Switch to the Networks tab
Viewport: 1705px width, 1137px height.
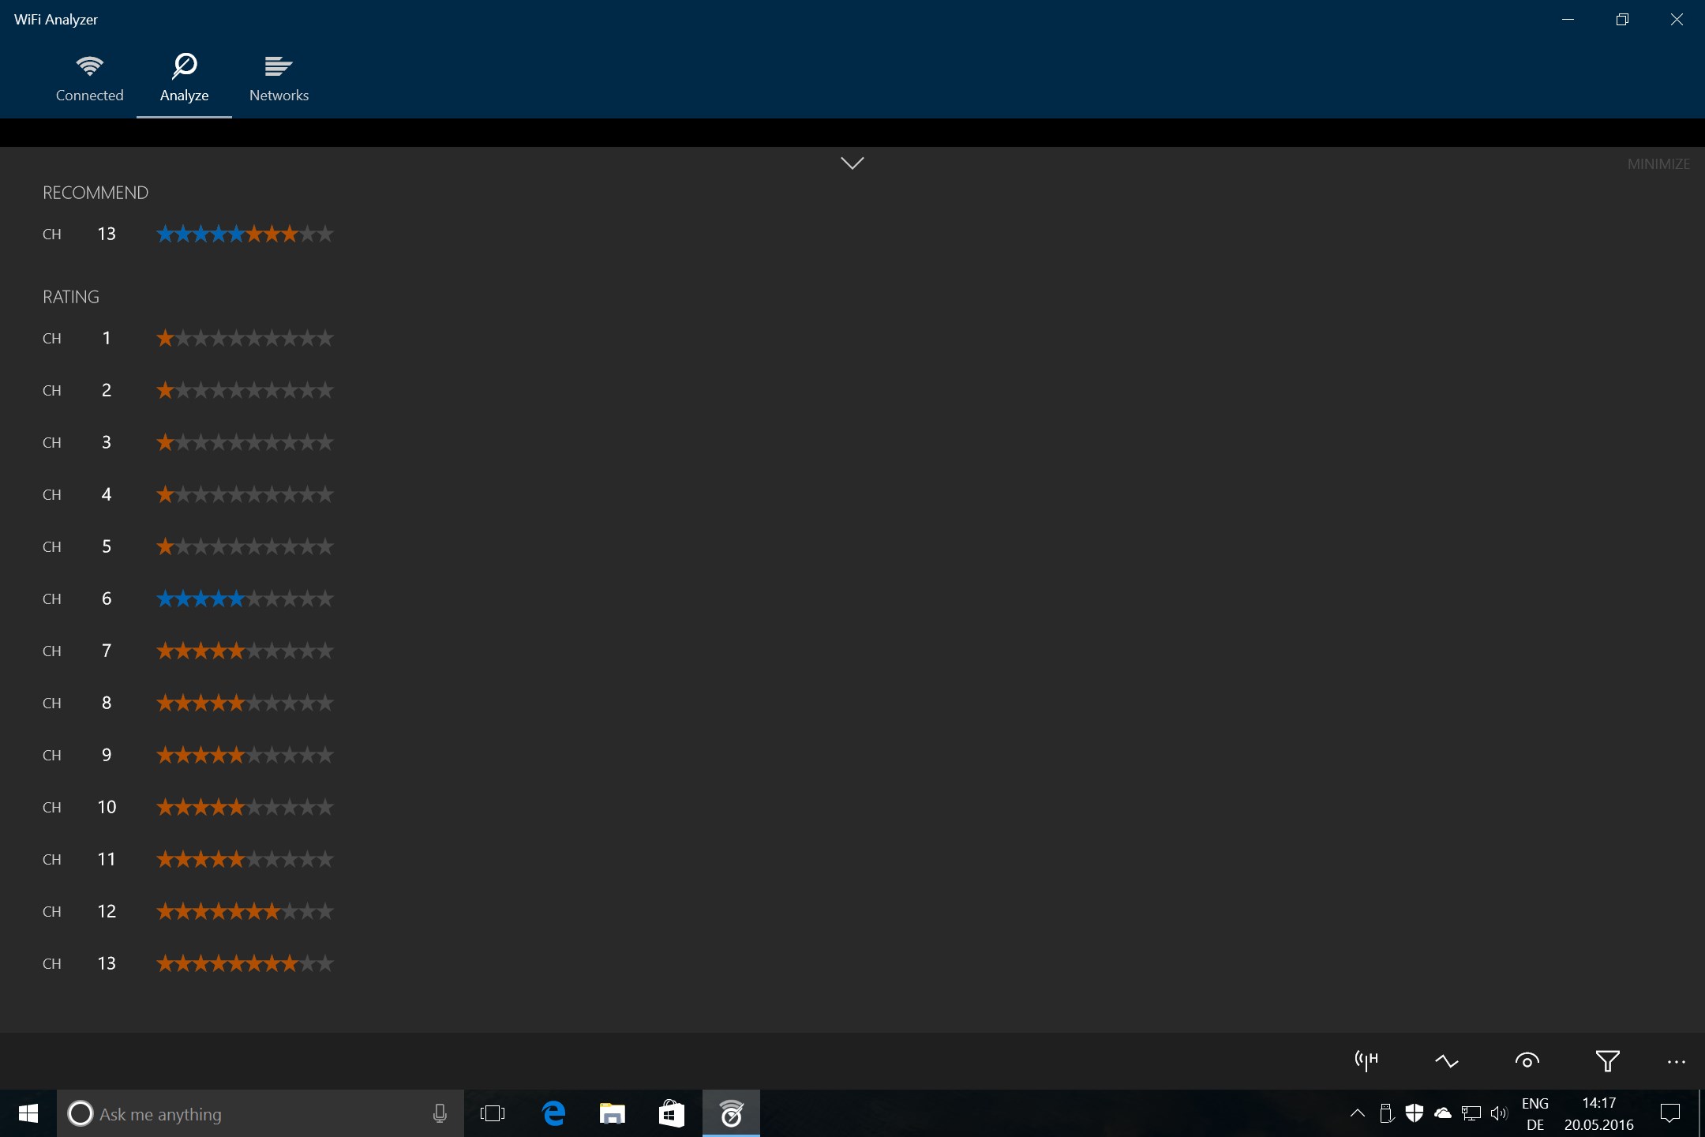[x=279, y=77]
